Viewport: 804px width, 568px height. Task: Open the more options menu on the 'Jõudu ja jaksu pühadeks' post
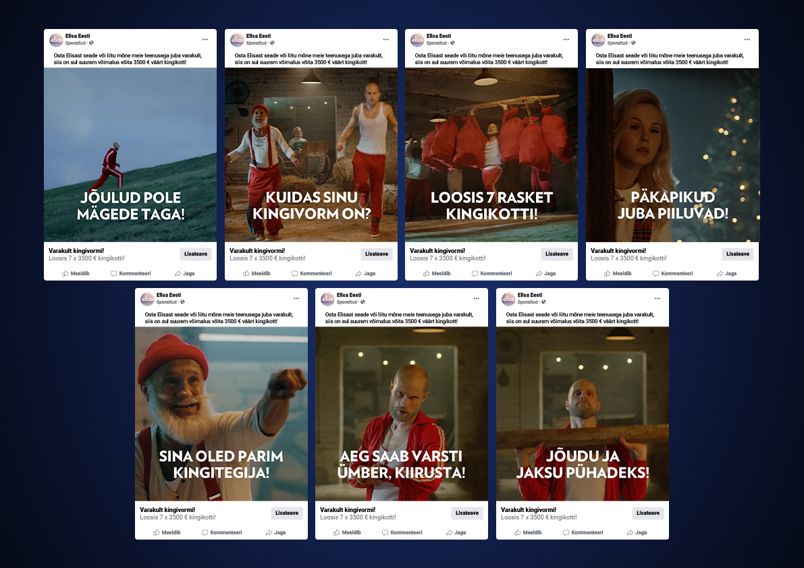[657, 298]
